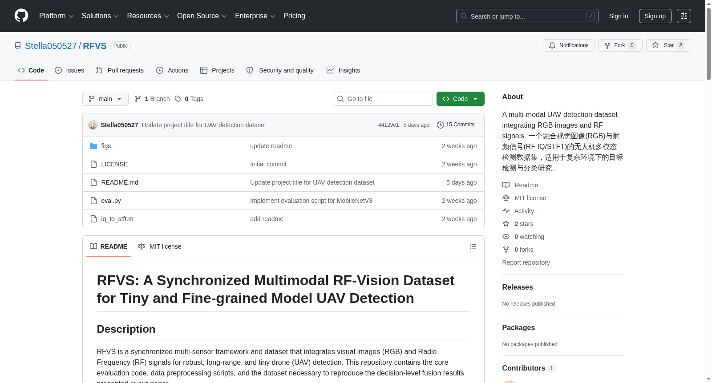Open the Issues tab

point(69,70)
